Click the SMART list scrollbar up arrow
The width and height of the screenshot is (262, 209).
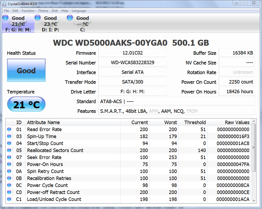pyautogui.click(x=254, y=121)
